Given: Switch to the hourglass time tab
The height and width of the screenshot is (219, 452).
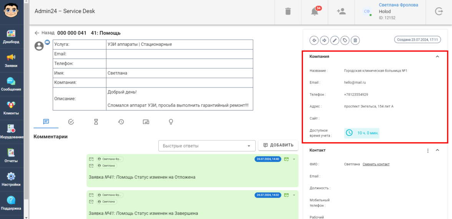Looking at the screenshot, I should pos(96,122).
